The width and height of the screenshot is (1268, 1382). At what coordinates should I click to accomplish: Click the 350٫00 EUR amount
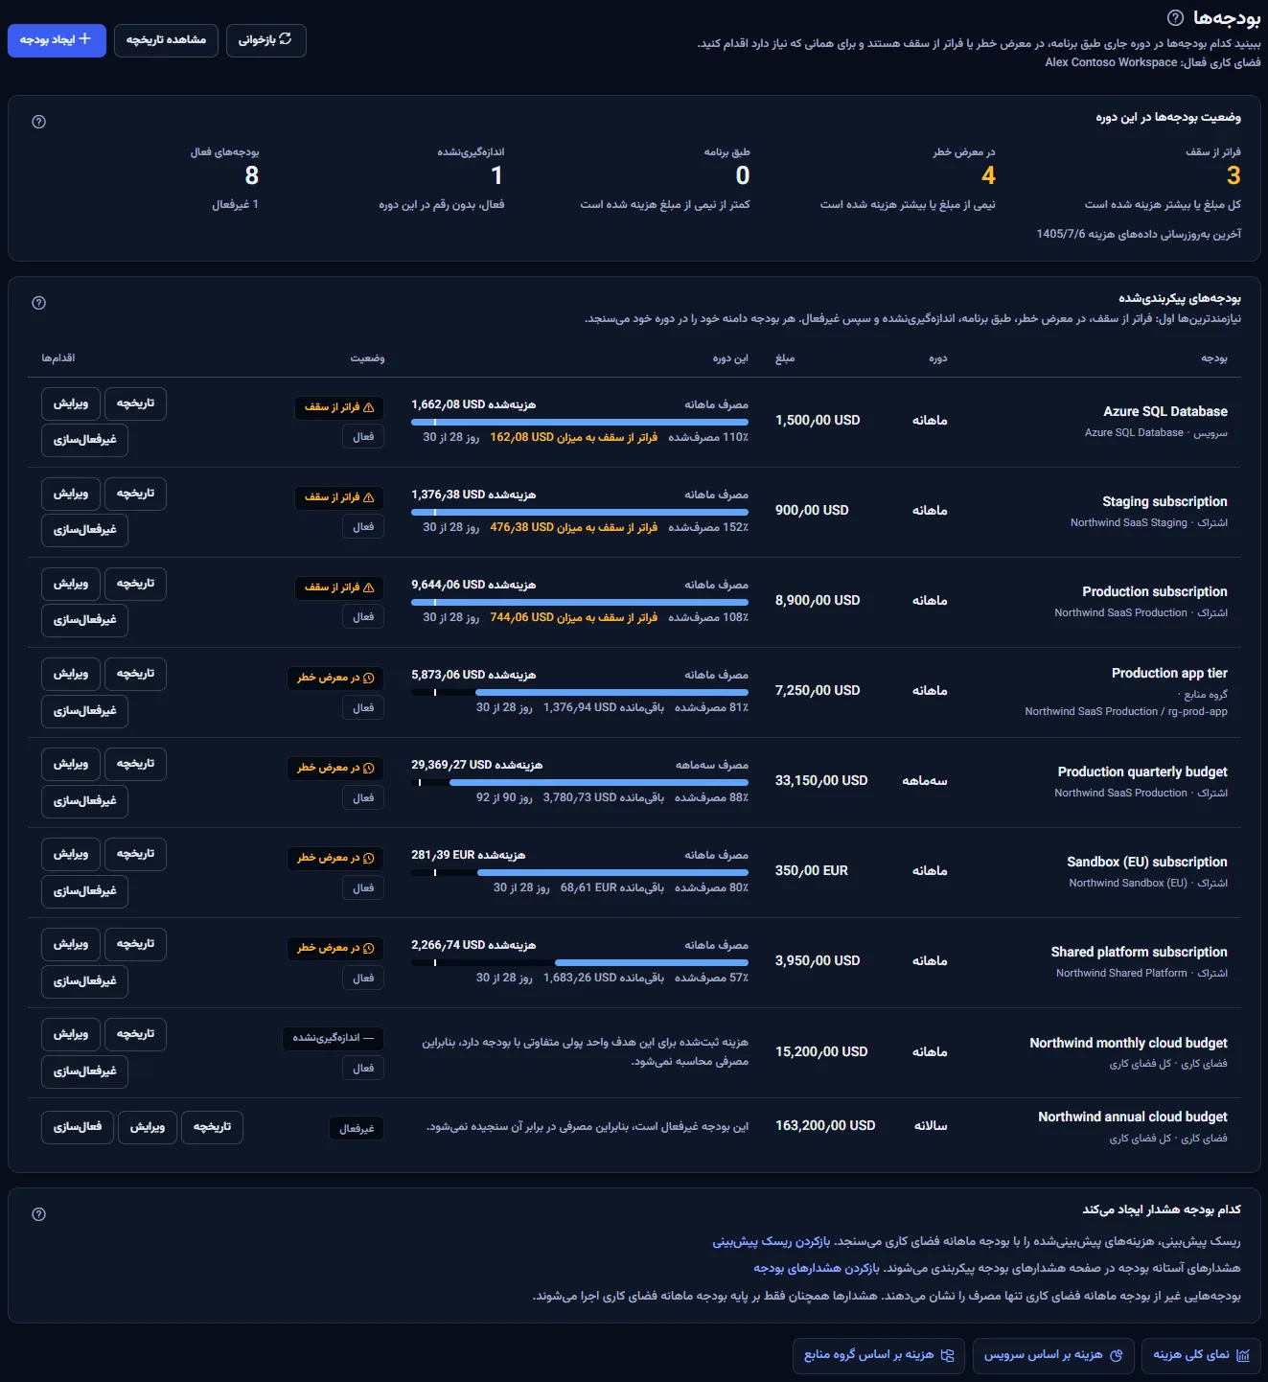coord(812,870)
